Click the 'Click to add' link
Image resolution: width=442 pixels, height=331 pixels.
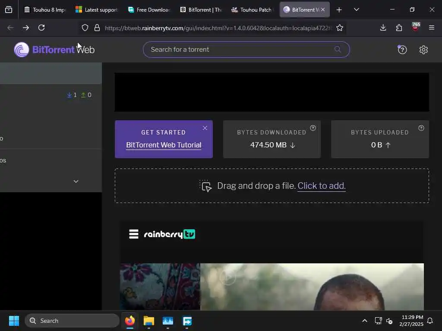pos(321,186)
